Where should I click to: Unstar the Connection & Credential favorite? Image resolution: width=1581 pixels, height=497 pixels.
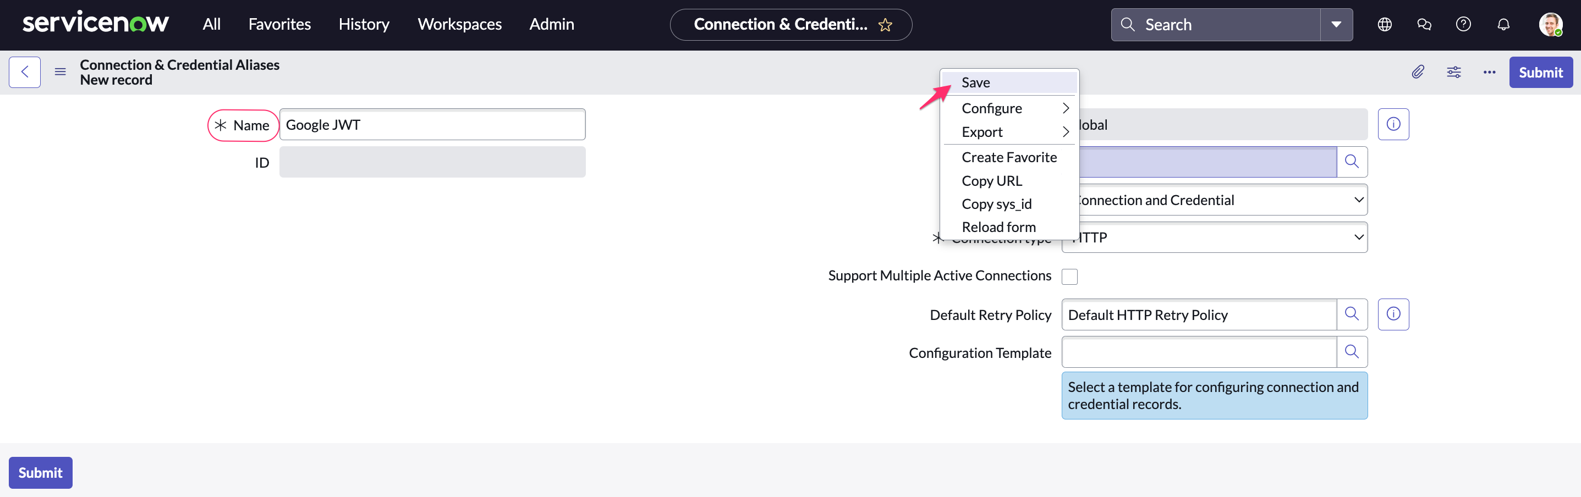(886, 25)
